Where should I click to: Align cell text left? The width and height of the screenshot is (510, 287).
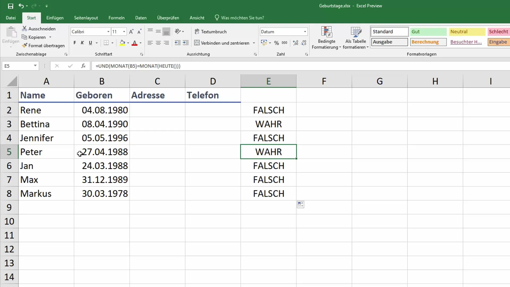150,43
